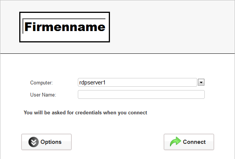235x159 pixels.
Task: Click the right end of User Name field
Action: 200,94
